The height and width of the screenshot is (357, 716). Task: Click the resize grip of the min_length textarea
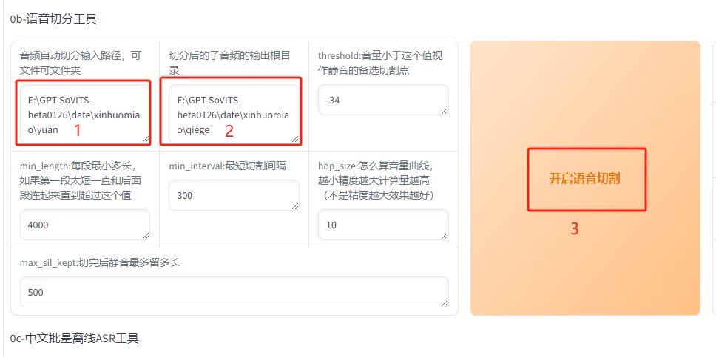point(146,236)
